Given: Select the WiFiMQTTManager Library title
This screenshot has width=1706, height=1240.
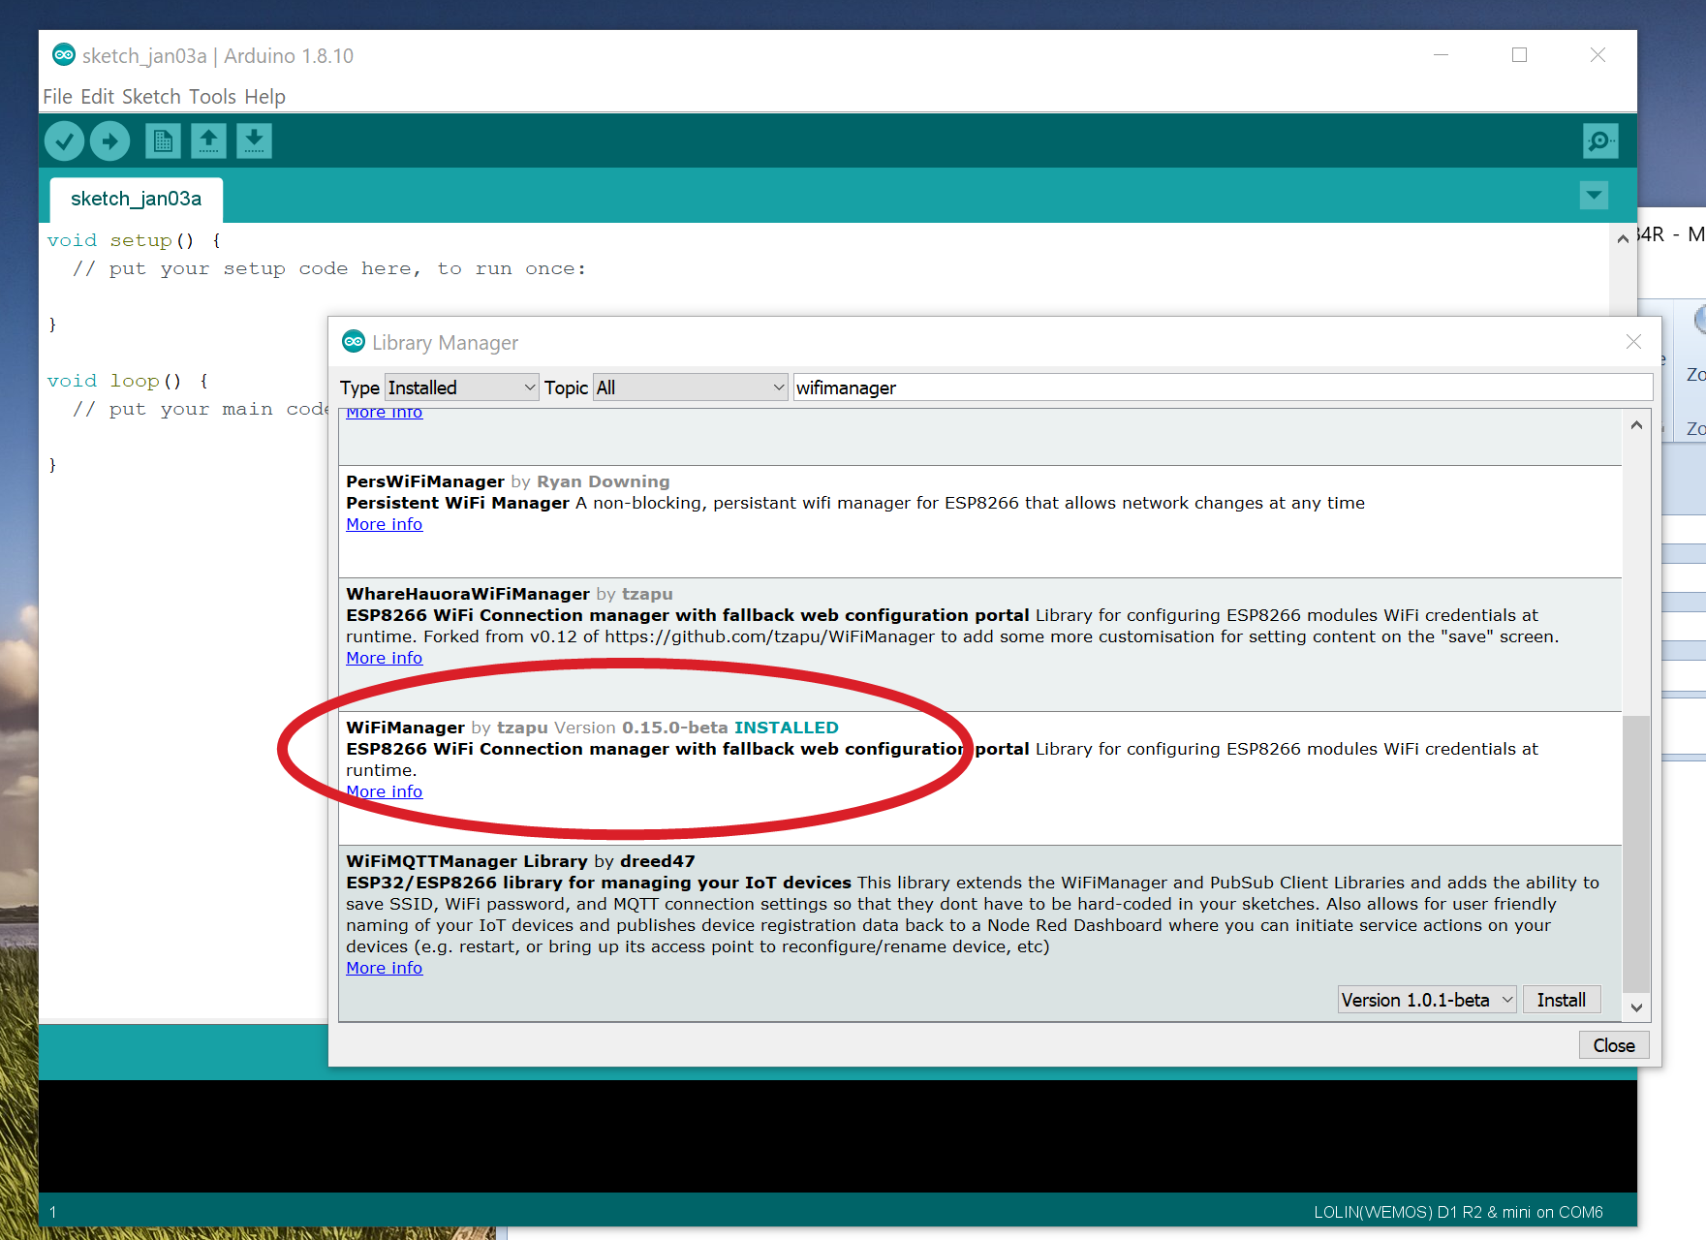Looking at the screenshot, I should coord(467,861).
